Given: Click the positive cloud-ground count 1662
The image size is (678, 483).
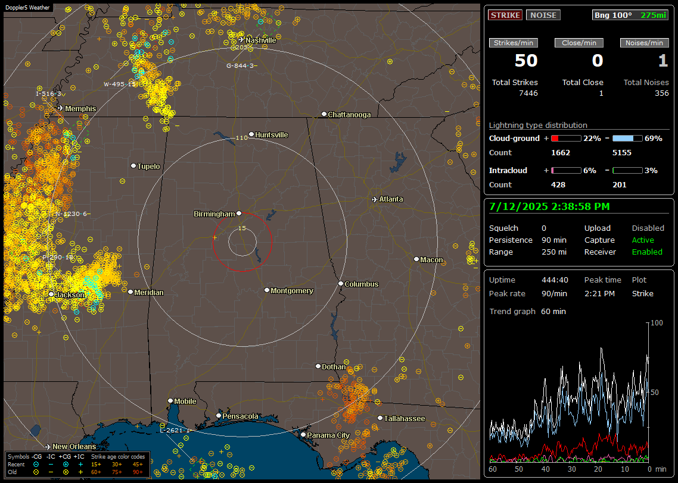Looking at the screenshot, I should 561,153.
